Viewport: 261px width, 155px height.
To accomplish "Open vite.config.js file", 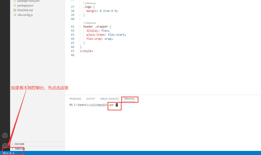I will point(25,15).
